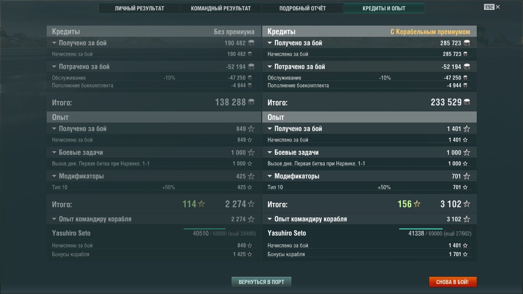Click 'Вернуться в порт' button
This screenshot has height=294, width=523.
point(261,282)
